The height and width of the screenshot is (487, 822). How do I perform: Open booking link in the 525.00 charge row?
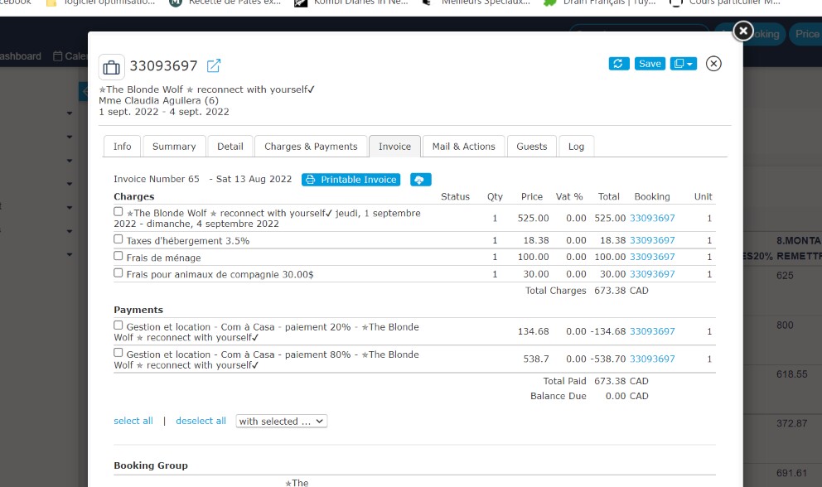click(652, 218)
